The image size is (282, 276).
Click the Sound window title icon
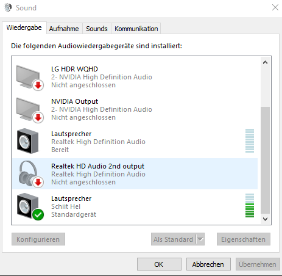point(8,8)
